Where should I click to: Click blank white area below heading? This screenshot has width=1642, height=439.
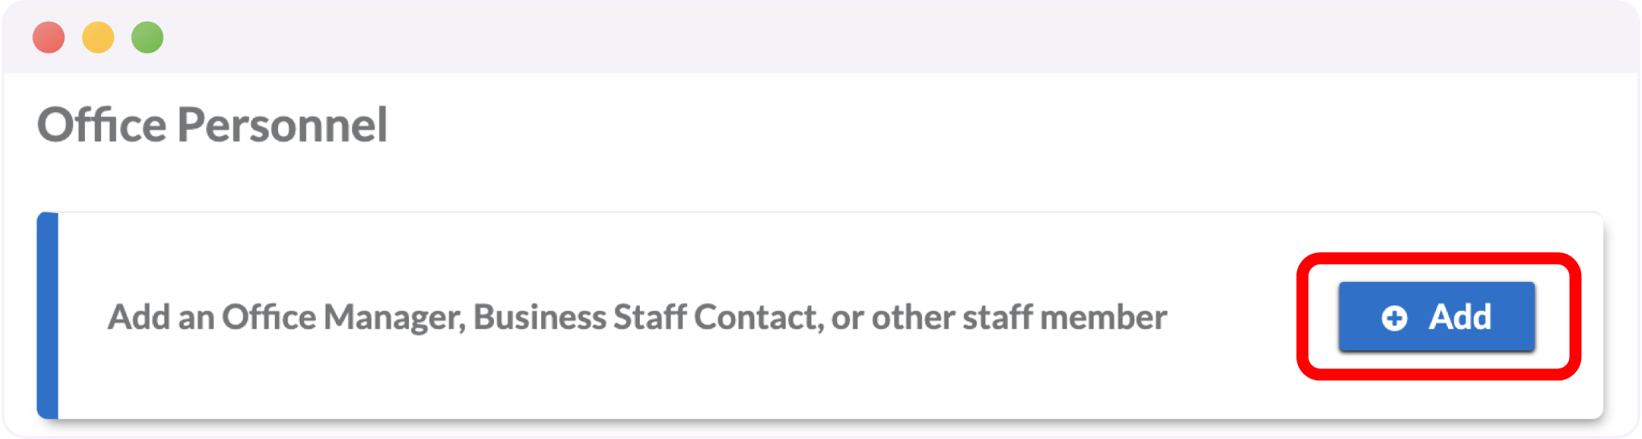coord(802,180)
